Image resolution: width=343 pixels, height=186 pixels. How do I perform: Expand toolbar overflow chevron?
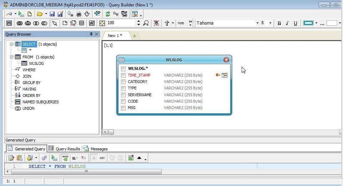[190, 23]
